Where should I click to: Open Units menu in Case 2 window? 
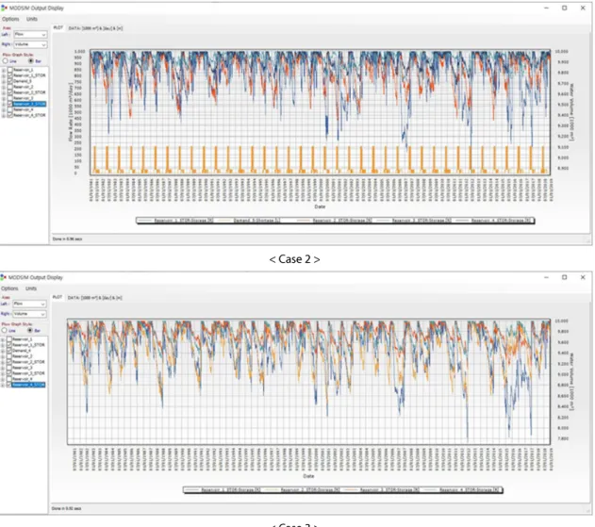(32, 19)
